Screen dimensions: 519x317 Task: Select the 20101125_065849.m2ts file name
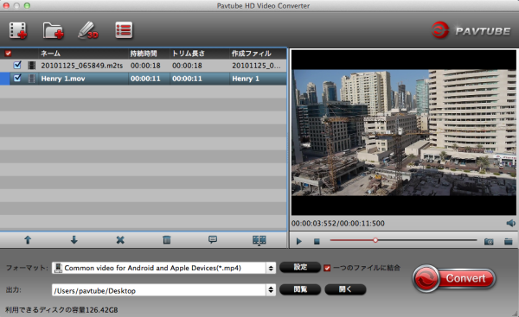(82, 66)
